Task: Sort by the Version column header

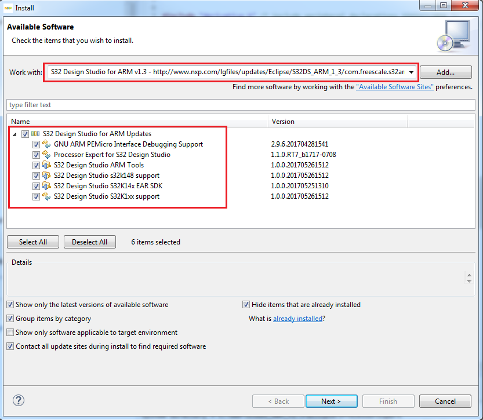Action: [x=338, y=122]
